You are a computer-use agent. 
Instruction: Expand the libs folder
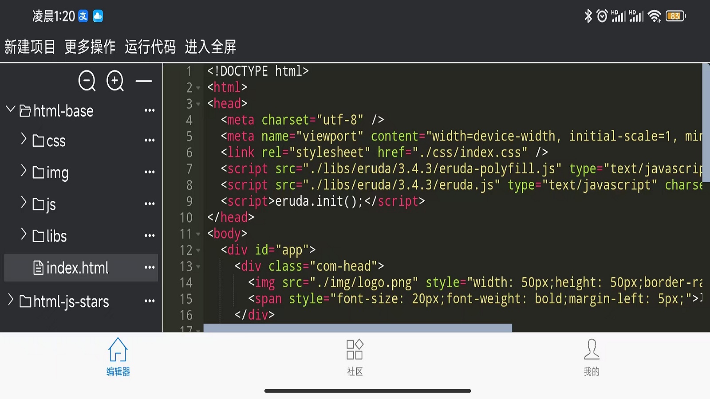tap(24, 234)
